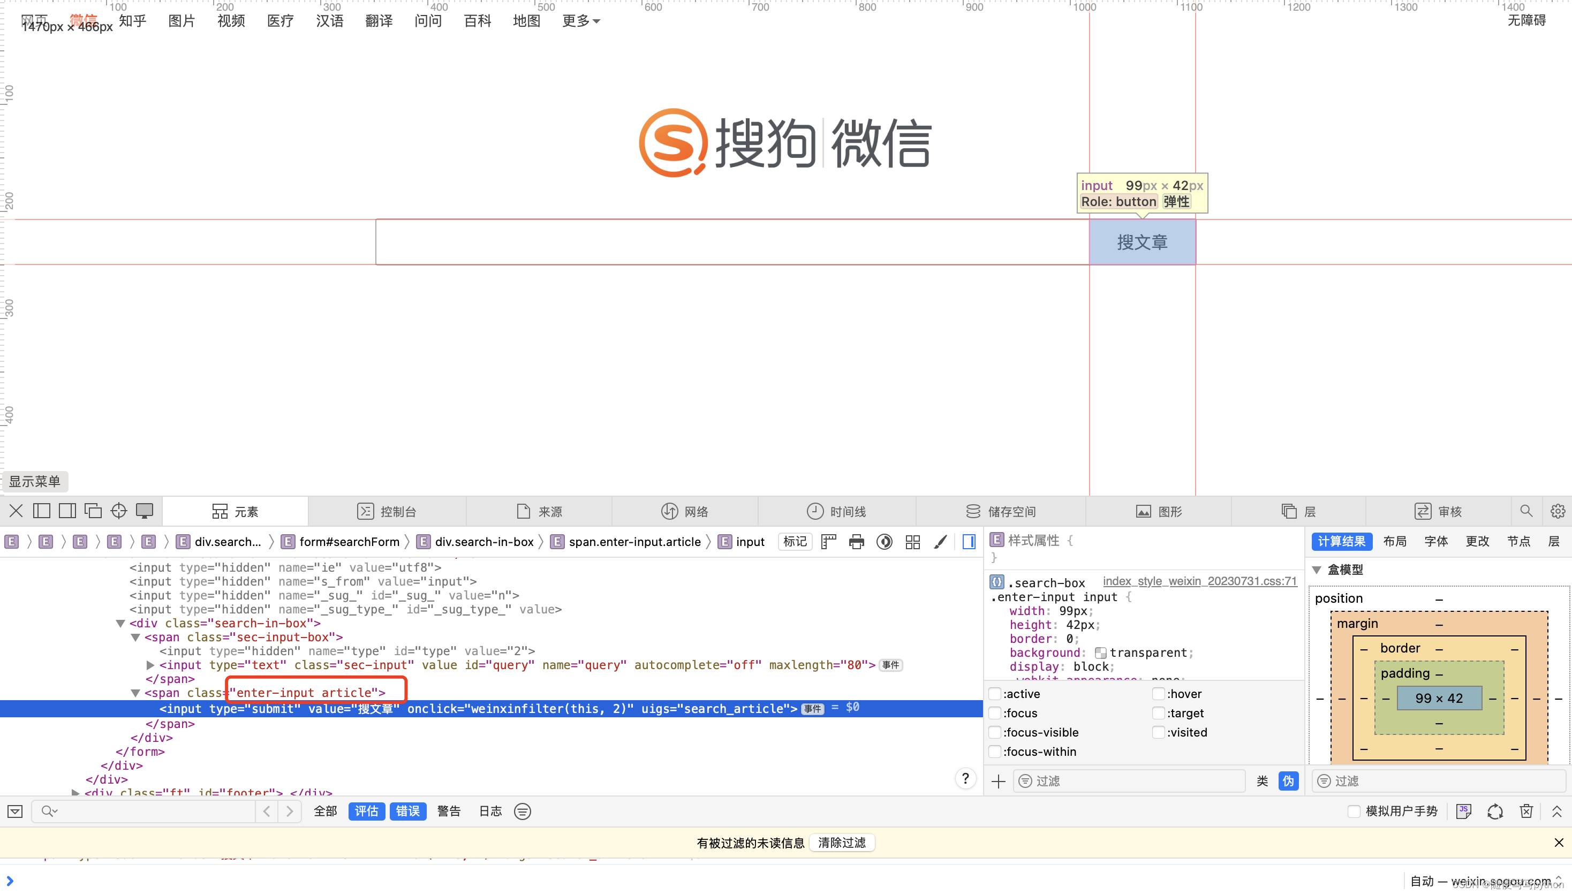Click the inspector search magnifier icon
This screenshot has height=895, width=1572.
coord(1526,511)
